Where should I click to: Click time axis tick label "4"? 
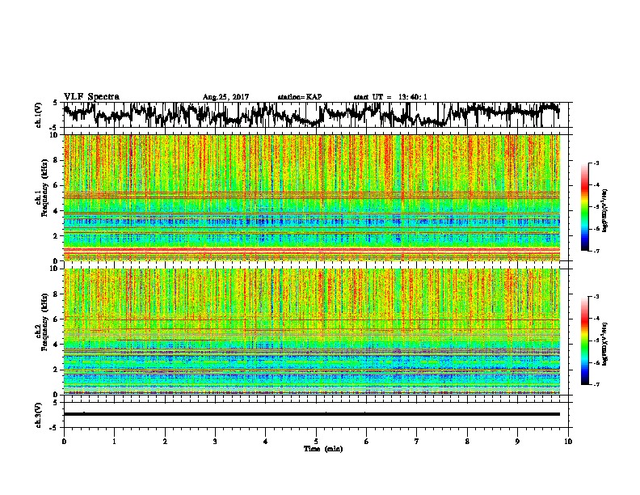[266, 442]
